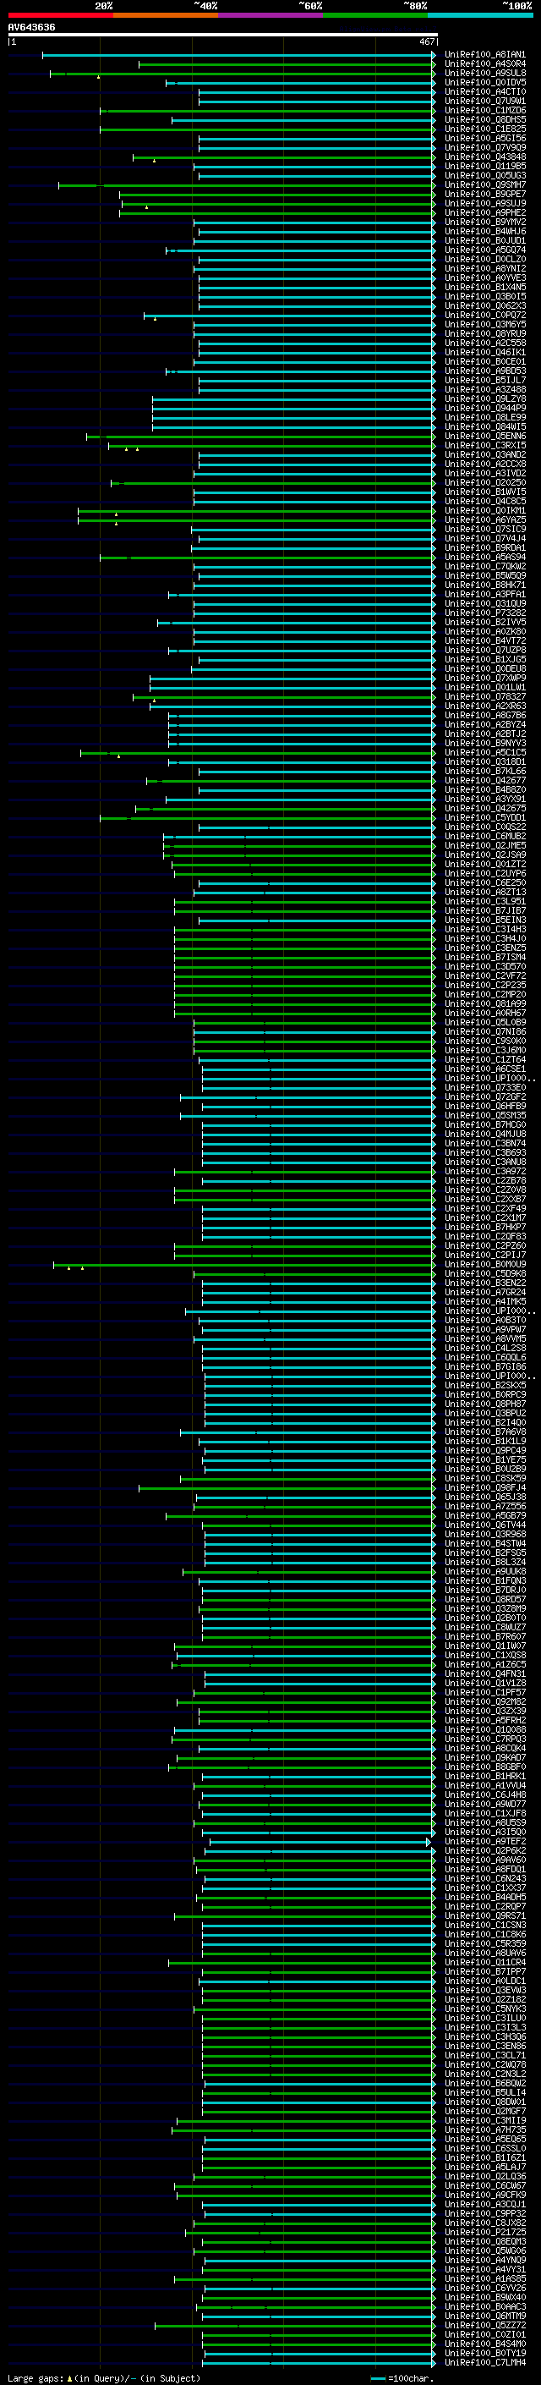This screenshot has width=541, height=2385.
Task: Select the red 20% identity color segment
Action: pos(60,15)
